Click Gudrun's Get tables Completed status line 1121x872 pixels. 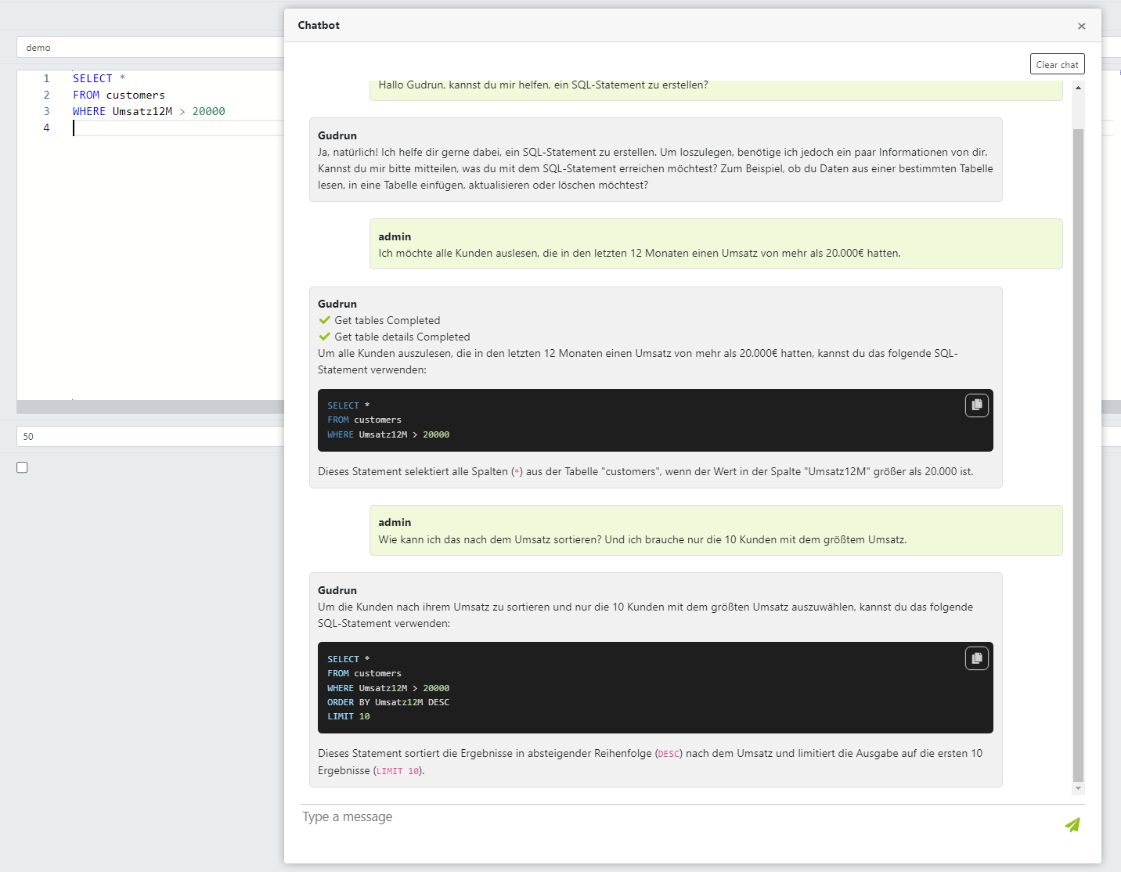click(387, 320)
